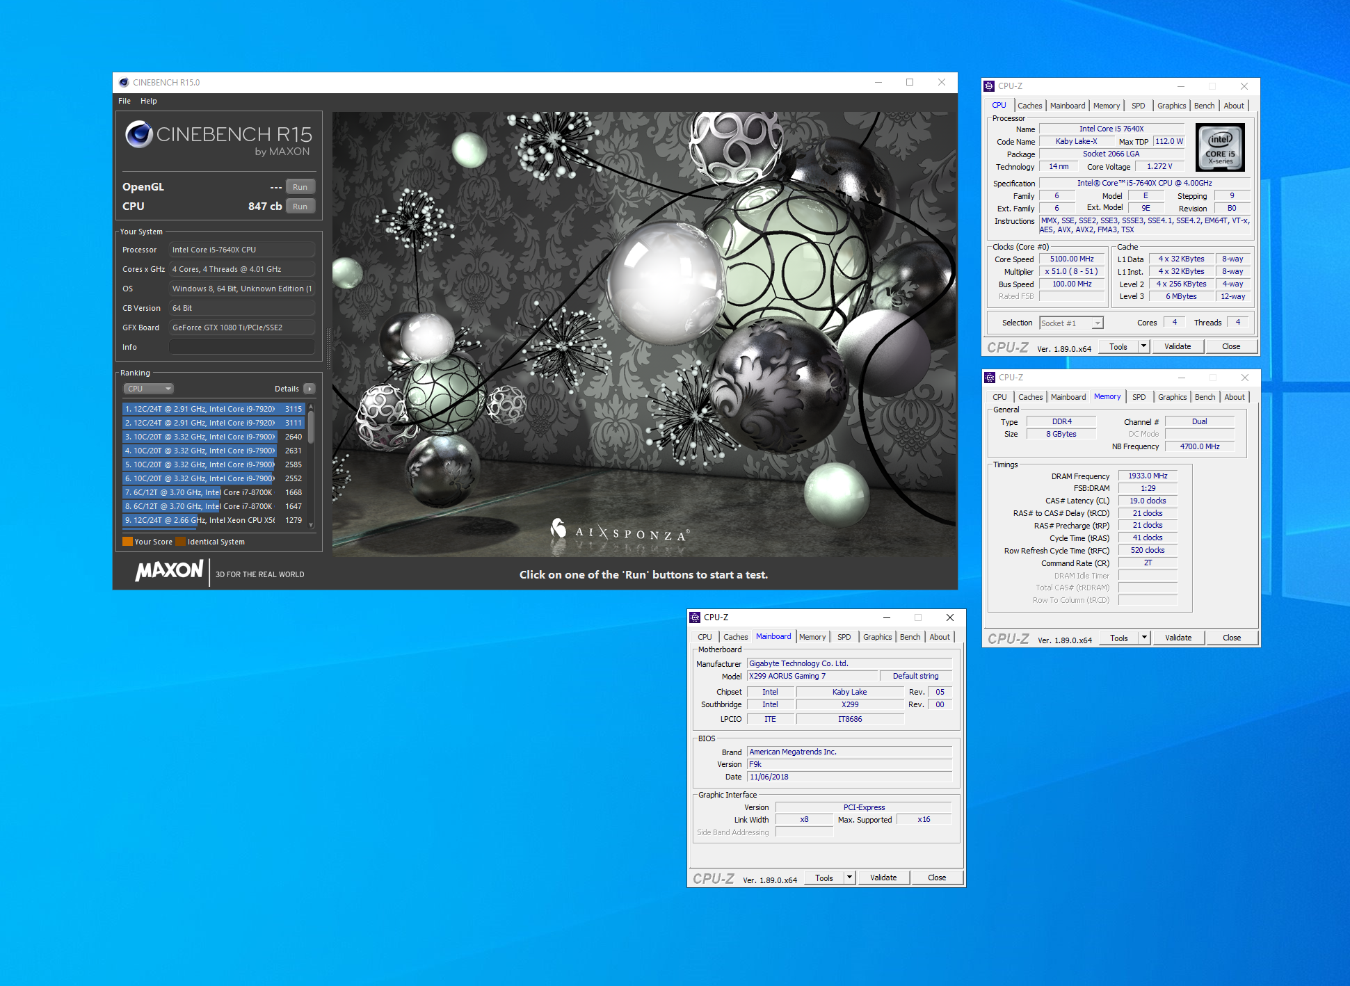
Task: Close the Cinebench R15 window
Action: click(x=942, y=82)
